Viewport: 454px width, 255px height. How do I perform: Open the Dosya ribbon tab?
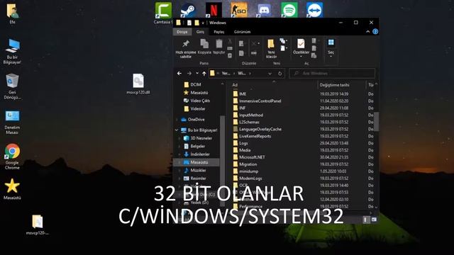[182, 32]
